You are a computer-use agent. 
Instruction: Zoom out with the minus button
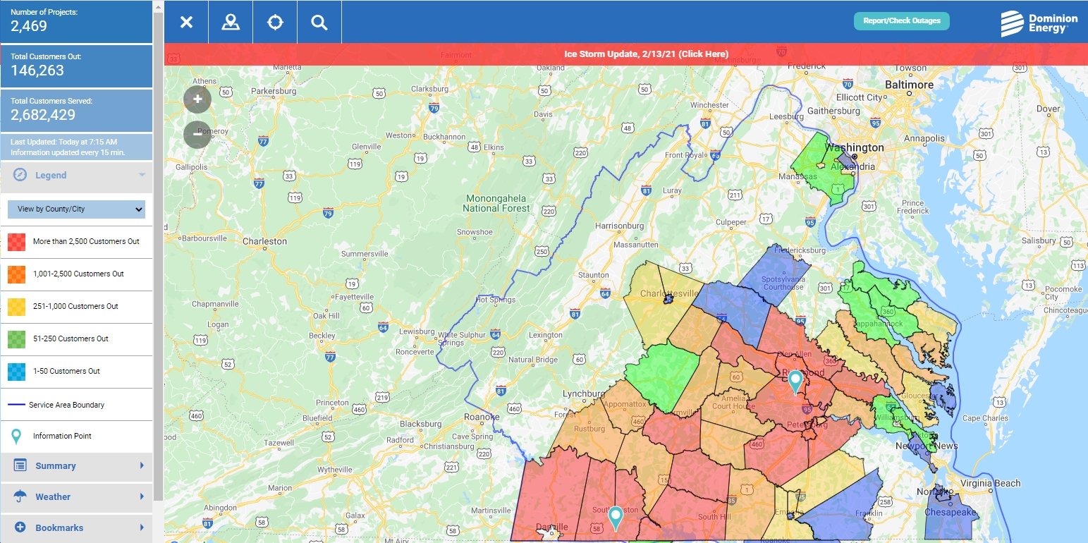197,134
